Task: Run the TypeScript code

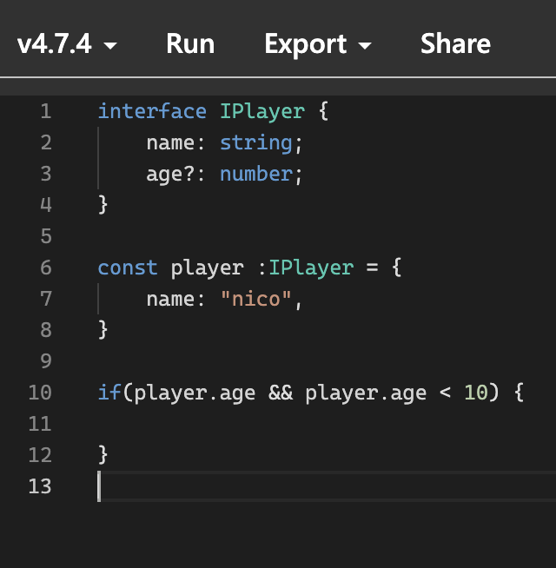Action: coord(190,43)
